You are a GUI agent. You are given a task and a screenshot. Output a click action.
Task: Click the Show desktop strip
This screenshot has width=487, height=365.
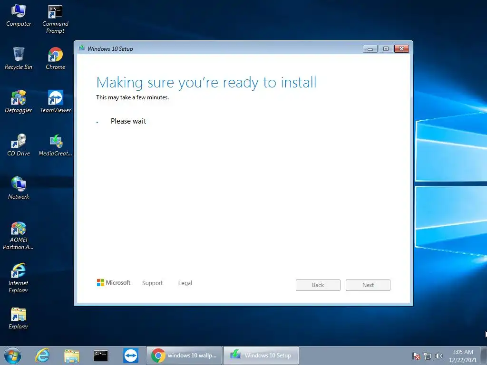(x=484, y=355)
